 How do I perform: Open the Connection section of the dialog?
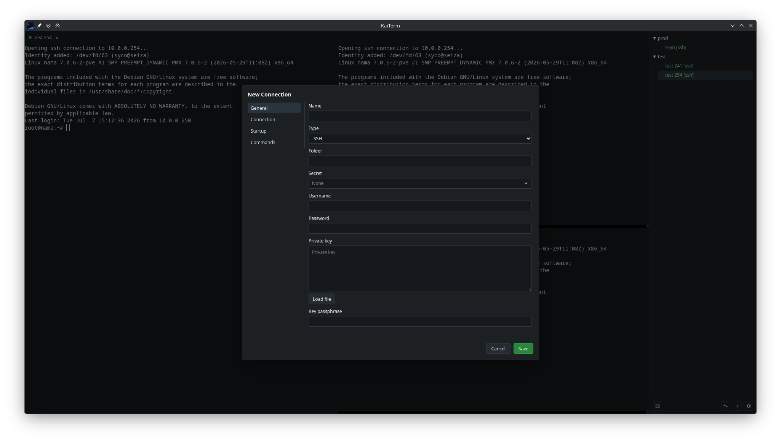(274, 119)
